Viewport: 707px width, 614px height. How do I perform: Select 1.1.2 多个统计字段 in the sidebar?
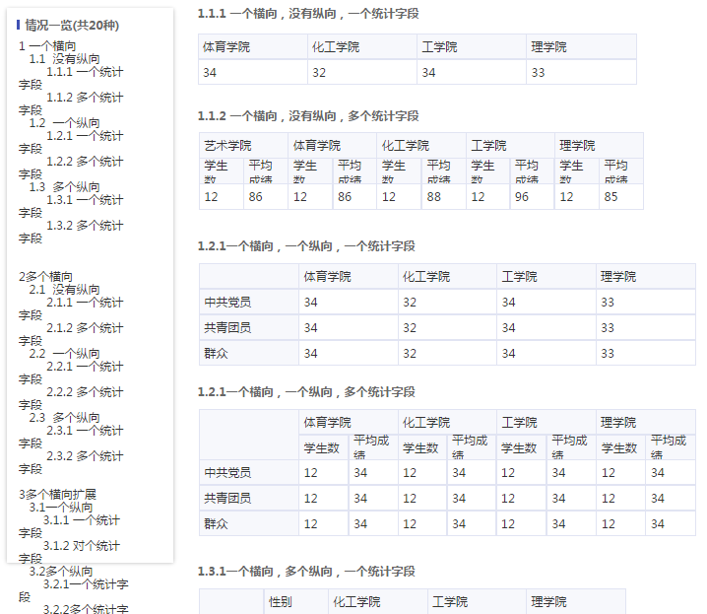pyautogui.click(x=85, y=98)
